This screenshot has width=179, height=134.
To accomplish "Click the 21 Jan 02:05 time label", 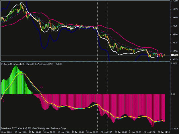I will [135, 132].
